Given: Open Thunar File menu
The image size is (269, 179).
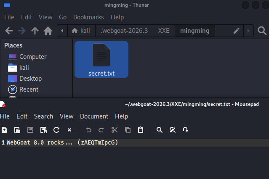Looking at the screenshot, I should (9, 17).
